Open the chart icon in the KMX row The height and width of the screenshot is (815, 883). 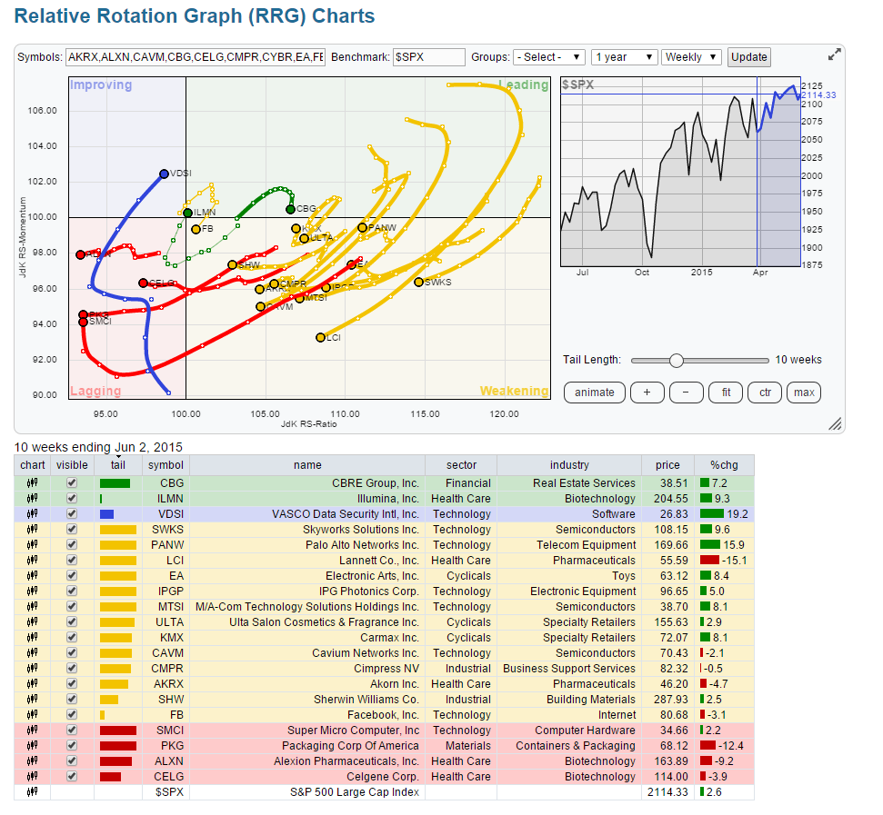[32, 637]
